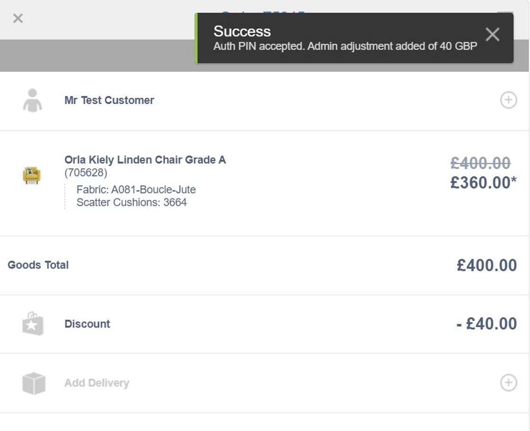Click the customer silhouette icon
Image resolution: width=530 pixels, height=431 pixels.
tap(32, 100)
